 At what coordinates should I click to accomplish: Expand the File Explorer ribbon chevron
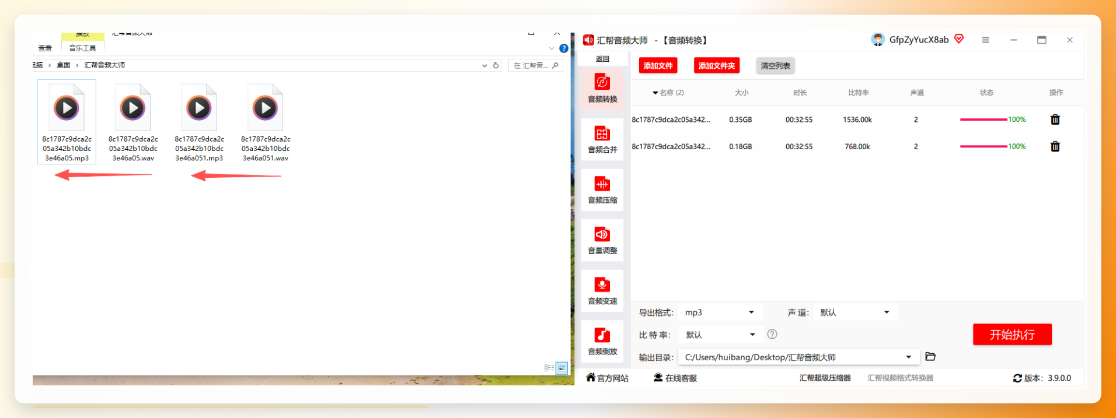552,48
